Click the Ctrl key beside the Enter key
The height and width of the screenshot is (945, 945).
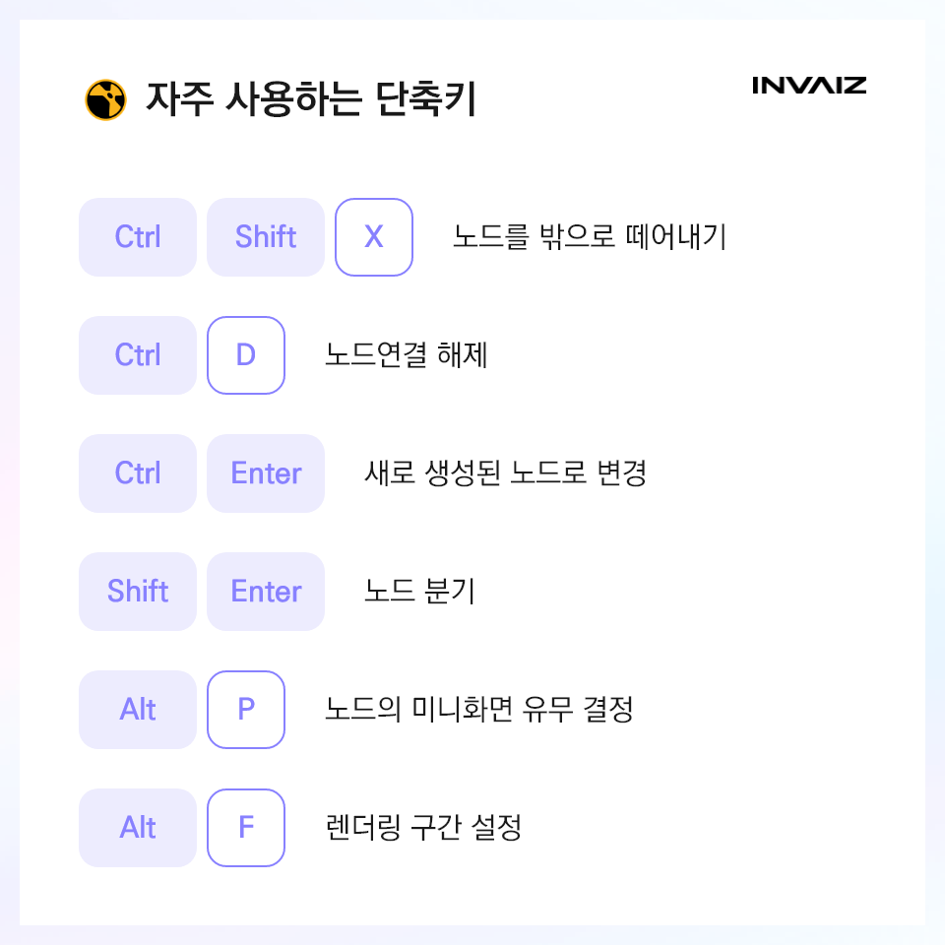coord(138,473)
